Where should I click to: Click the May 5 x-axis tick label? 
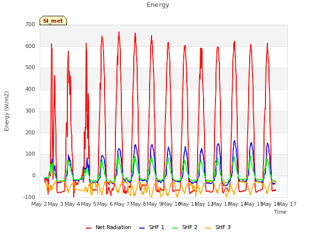click(89, 204)
